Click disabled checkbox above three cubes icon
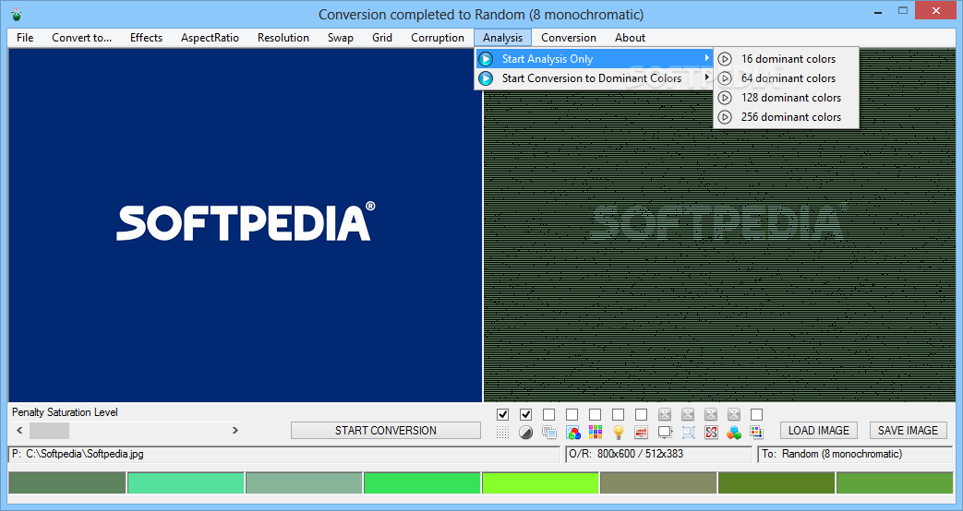The height and width of the screenshot is (511, 963). coord(734,415)
